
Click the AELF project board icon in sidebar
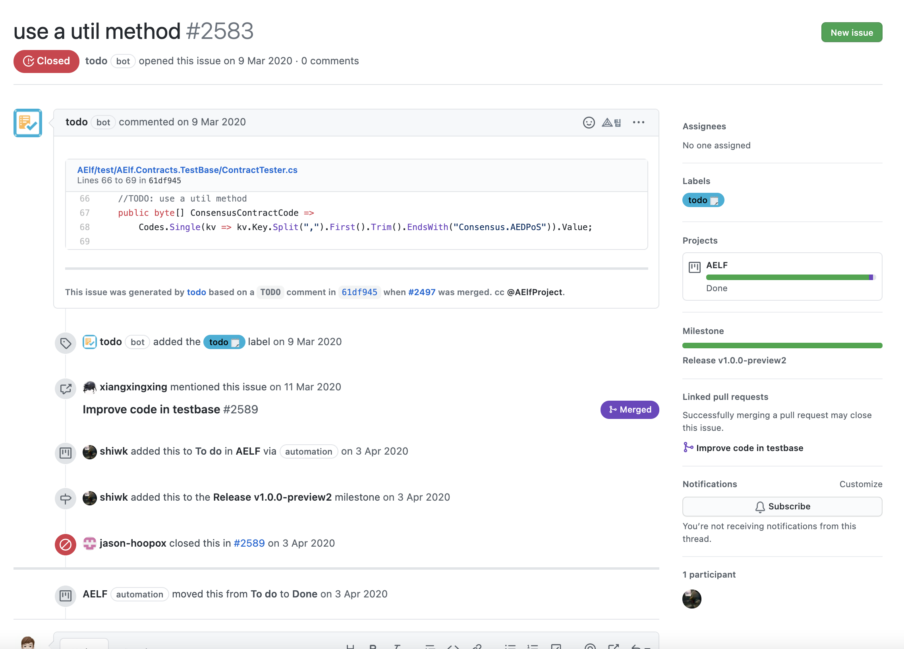click(694, 267)
